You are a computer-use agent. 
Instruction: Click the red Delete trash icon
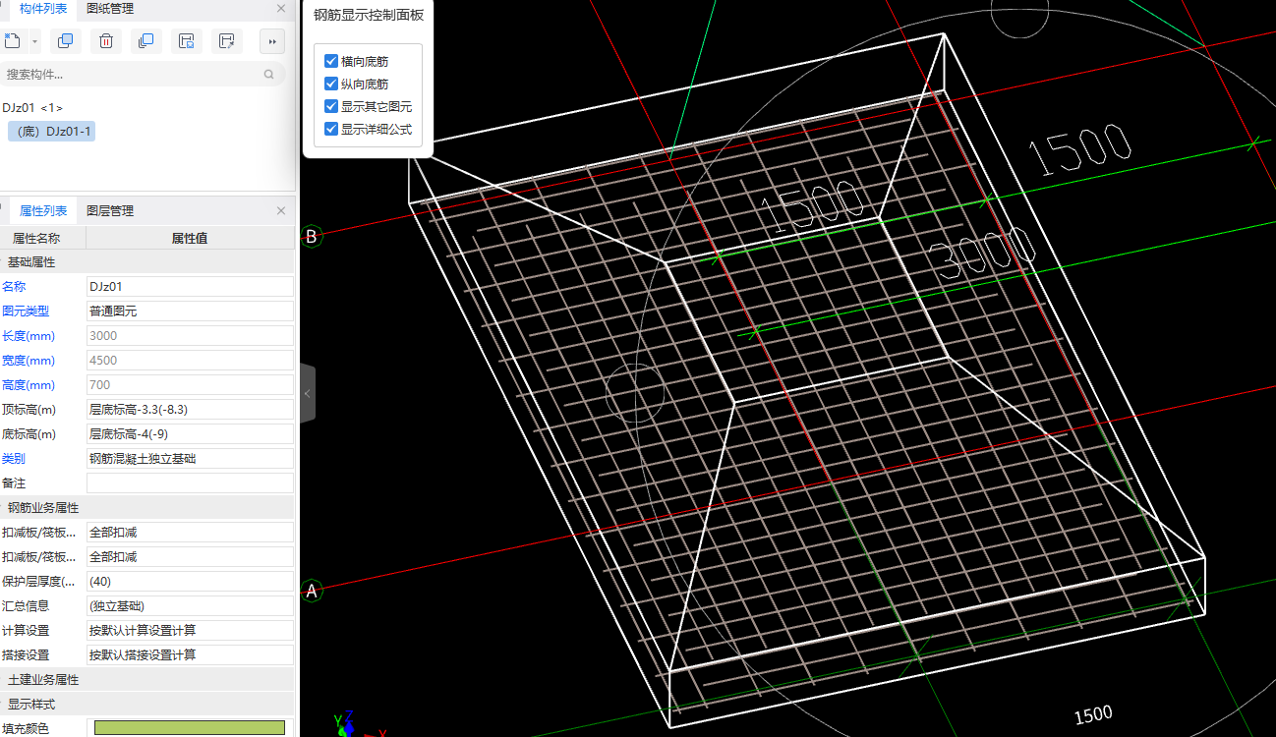pyautogui.click(x=106, y=40)
